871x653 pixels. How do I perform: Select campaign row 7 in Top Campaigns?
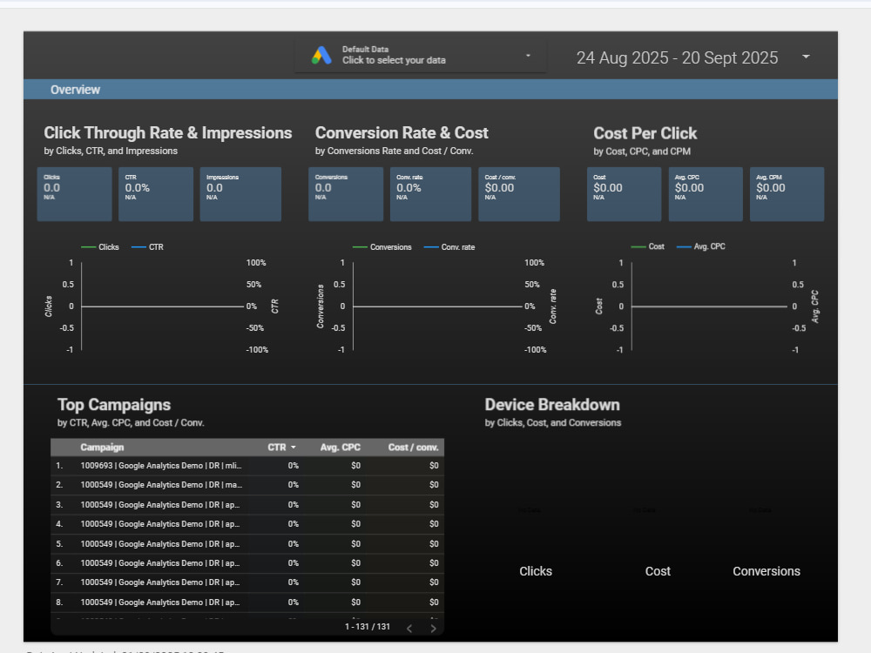point(247,582)
